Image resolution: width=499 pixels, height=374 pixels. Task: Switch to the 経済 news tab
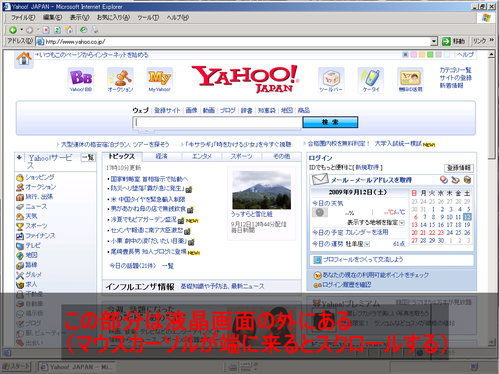click(162, 156)
